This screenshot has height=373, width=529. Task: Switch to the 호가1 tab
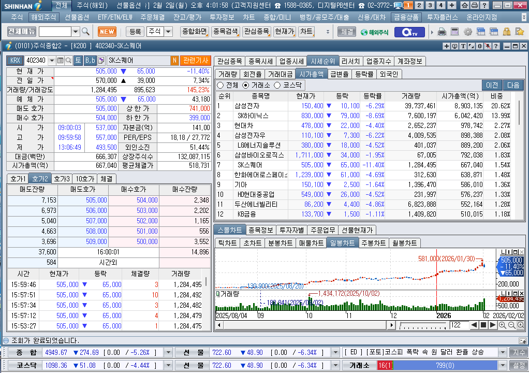tap(18, 179)
